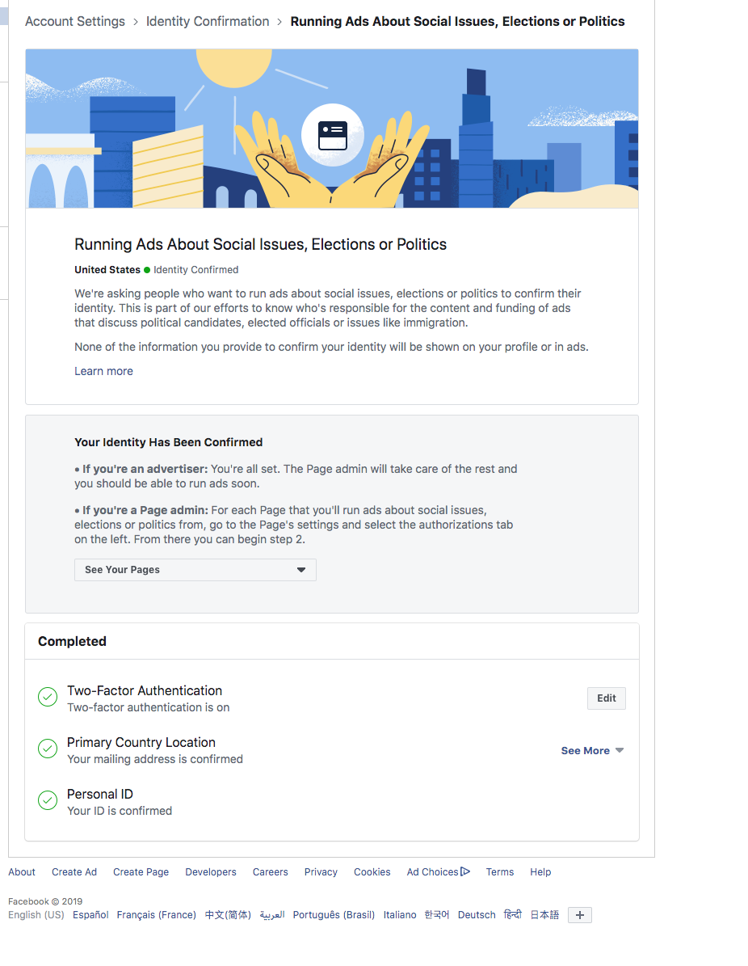Click the Personal ID green checkmark icon
Screen dimensions: 748x966
(48, 800)
